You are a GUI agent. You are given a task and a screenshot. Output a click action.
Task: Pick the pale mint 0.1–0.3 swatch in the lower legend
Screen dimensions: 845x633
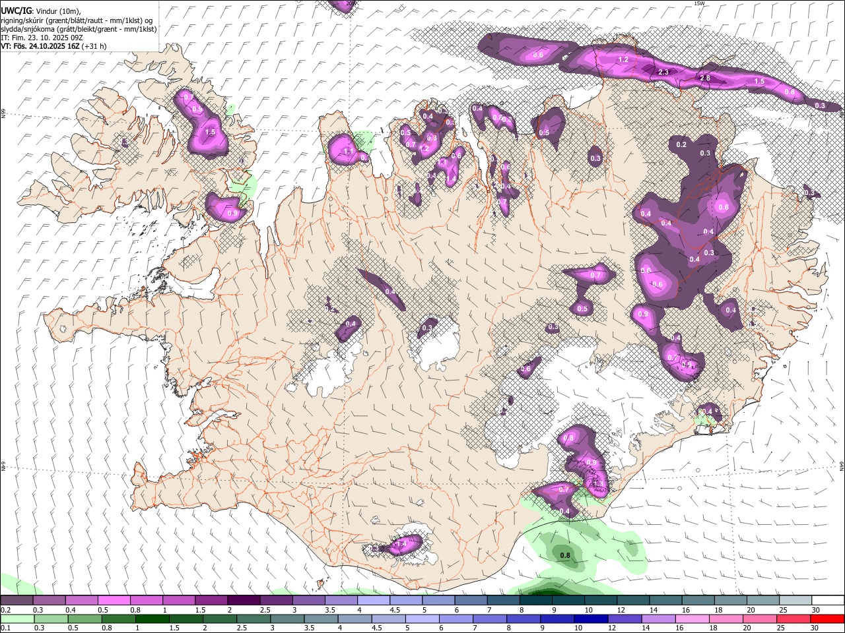(x=17, y=618)
